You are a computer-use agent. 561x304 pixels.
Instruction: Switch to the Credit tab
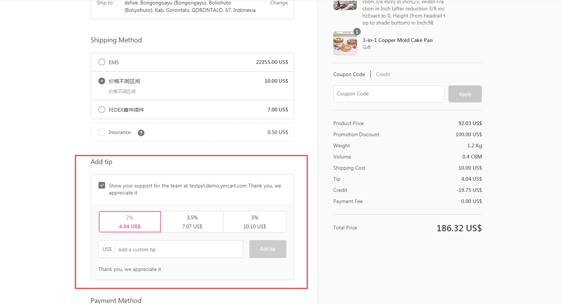383,74
